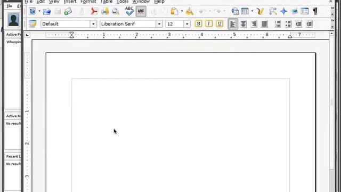341x192 pixels.
Task: Open Page Preview magnifier icon
Action: pos(116,11)
